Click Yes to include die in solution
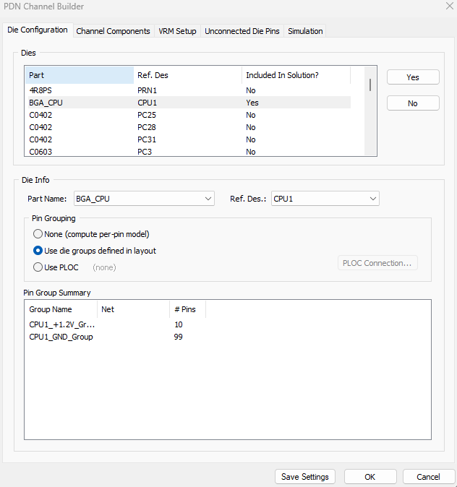 412,77
